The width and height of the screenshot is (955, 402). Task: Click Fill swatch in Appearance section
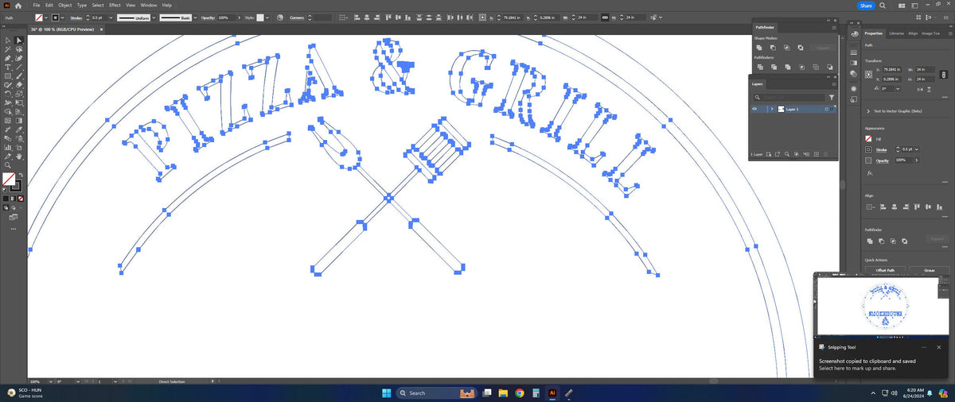868,138
